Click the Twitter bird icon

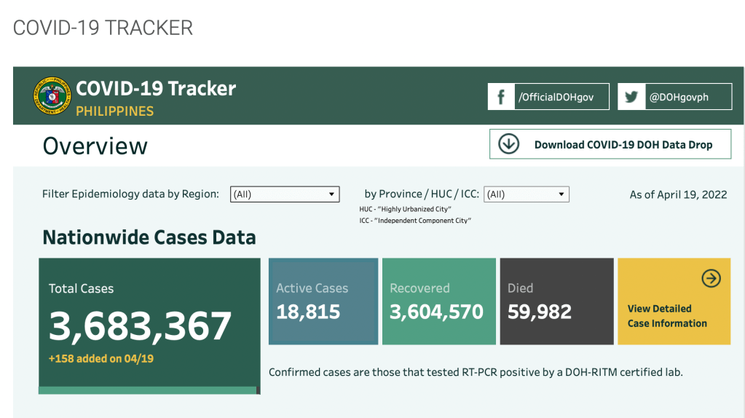tap(631, 97)
